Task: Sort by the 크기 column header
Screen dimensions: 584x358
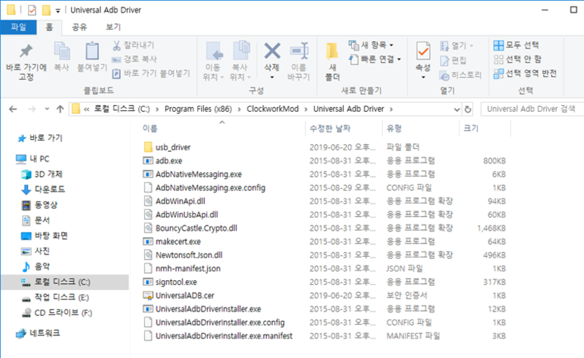Action: pos(471,128)
